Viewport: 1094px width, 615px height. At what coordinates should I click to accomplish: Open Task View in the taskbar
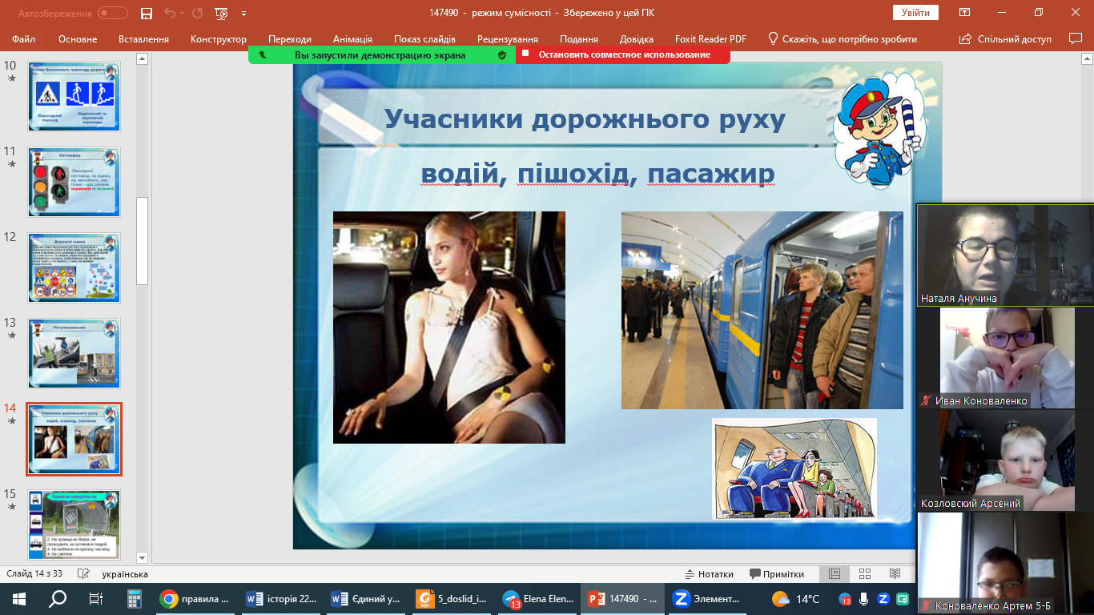[96, 598]
